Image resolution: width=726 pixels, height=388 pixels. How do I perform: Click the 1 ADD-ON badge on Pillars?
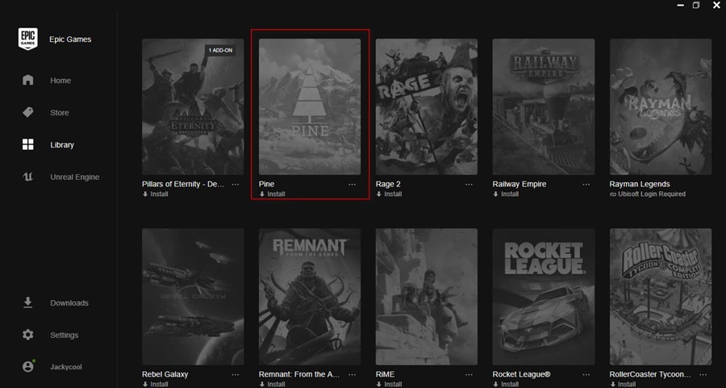(x=220, y=50)
